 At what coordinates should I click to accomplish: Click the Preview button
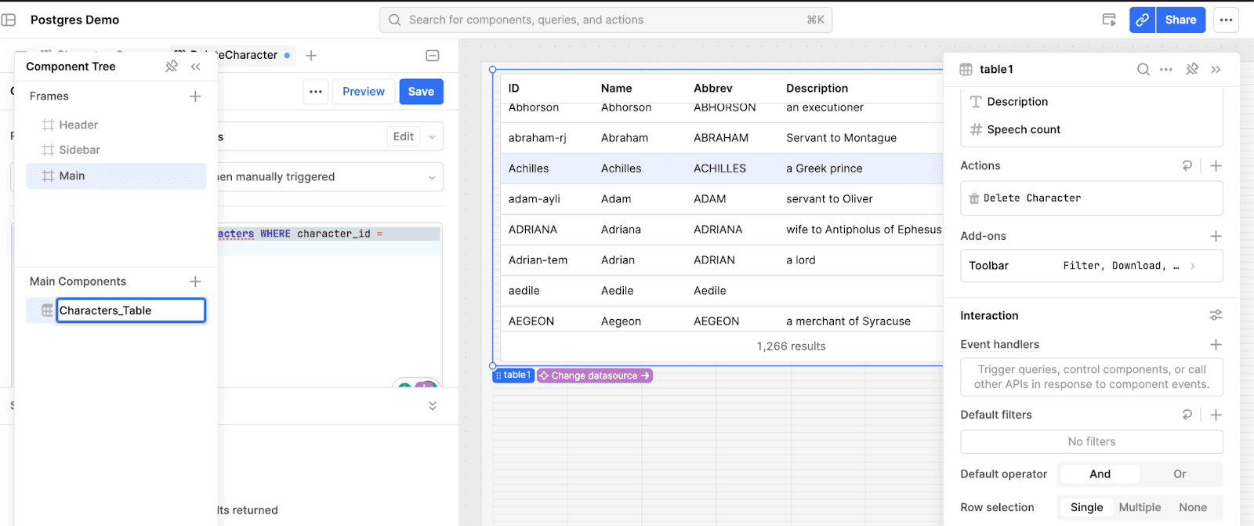coord(363,92)
